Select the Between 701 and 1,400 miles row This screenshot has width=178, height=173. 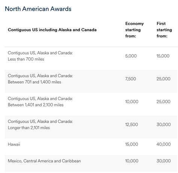pos(91,81)
